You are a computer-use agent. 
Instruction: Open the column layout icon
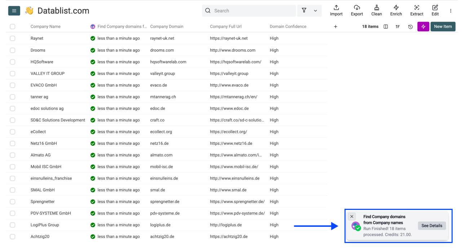click(386, 27)
